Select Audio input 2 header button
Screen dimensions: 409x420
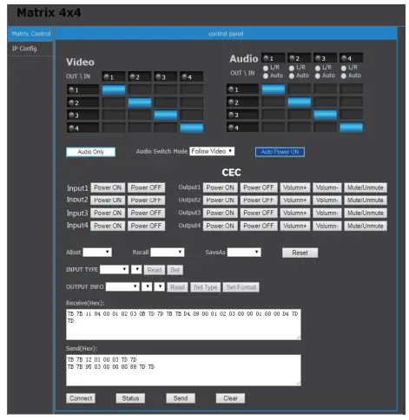coord(300,58)
